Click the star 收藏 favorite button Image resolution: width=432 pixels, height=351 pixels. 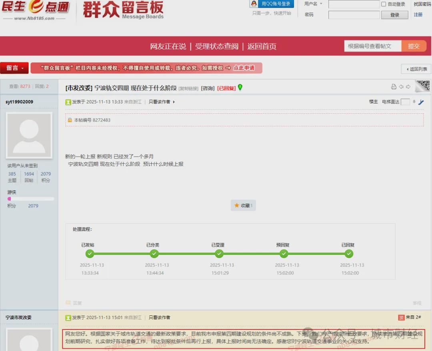click(243, 206)
